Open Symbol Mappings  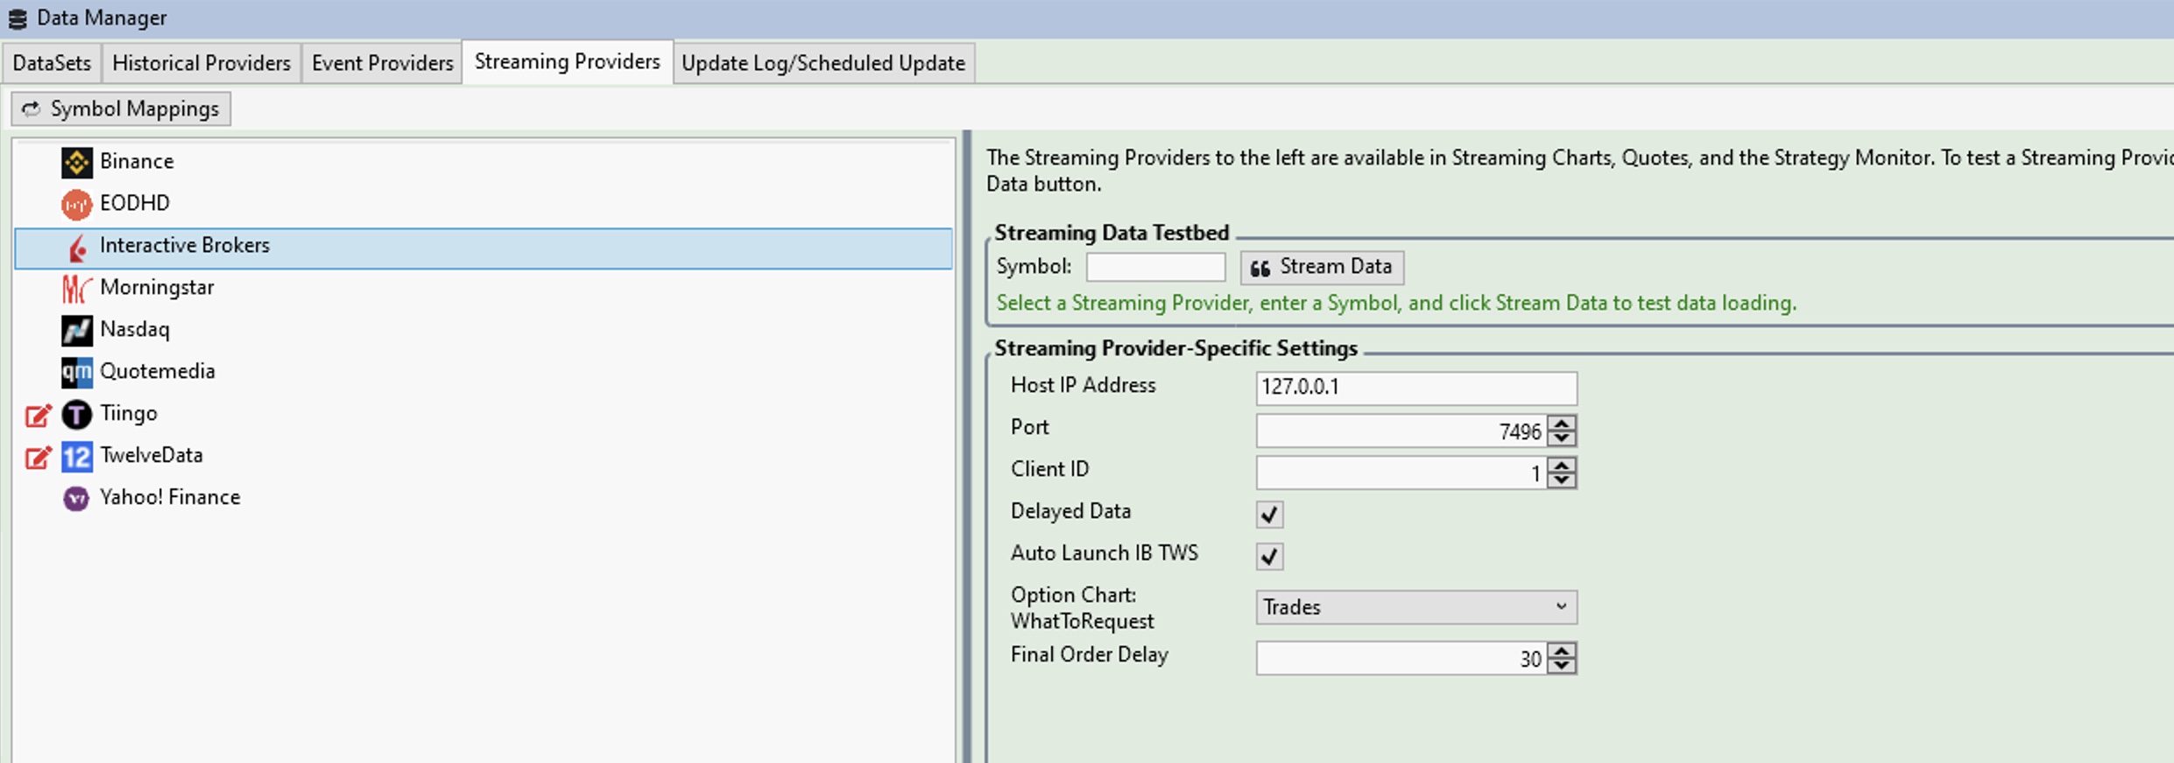[x=121, y=109]
